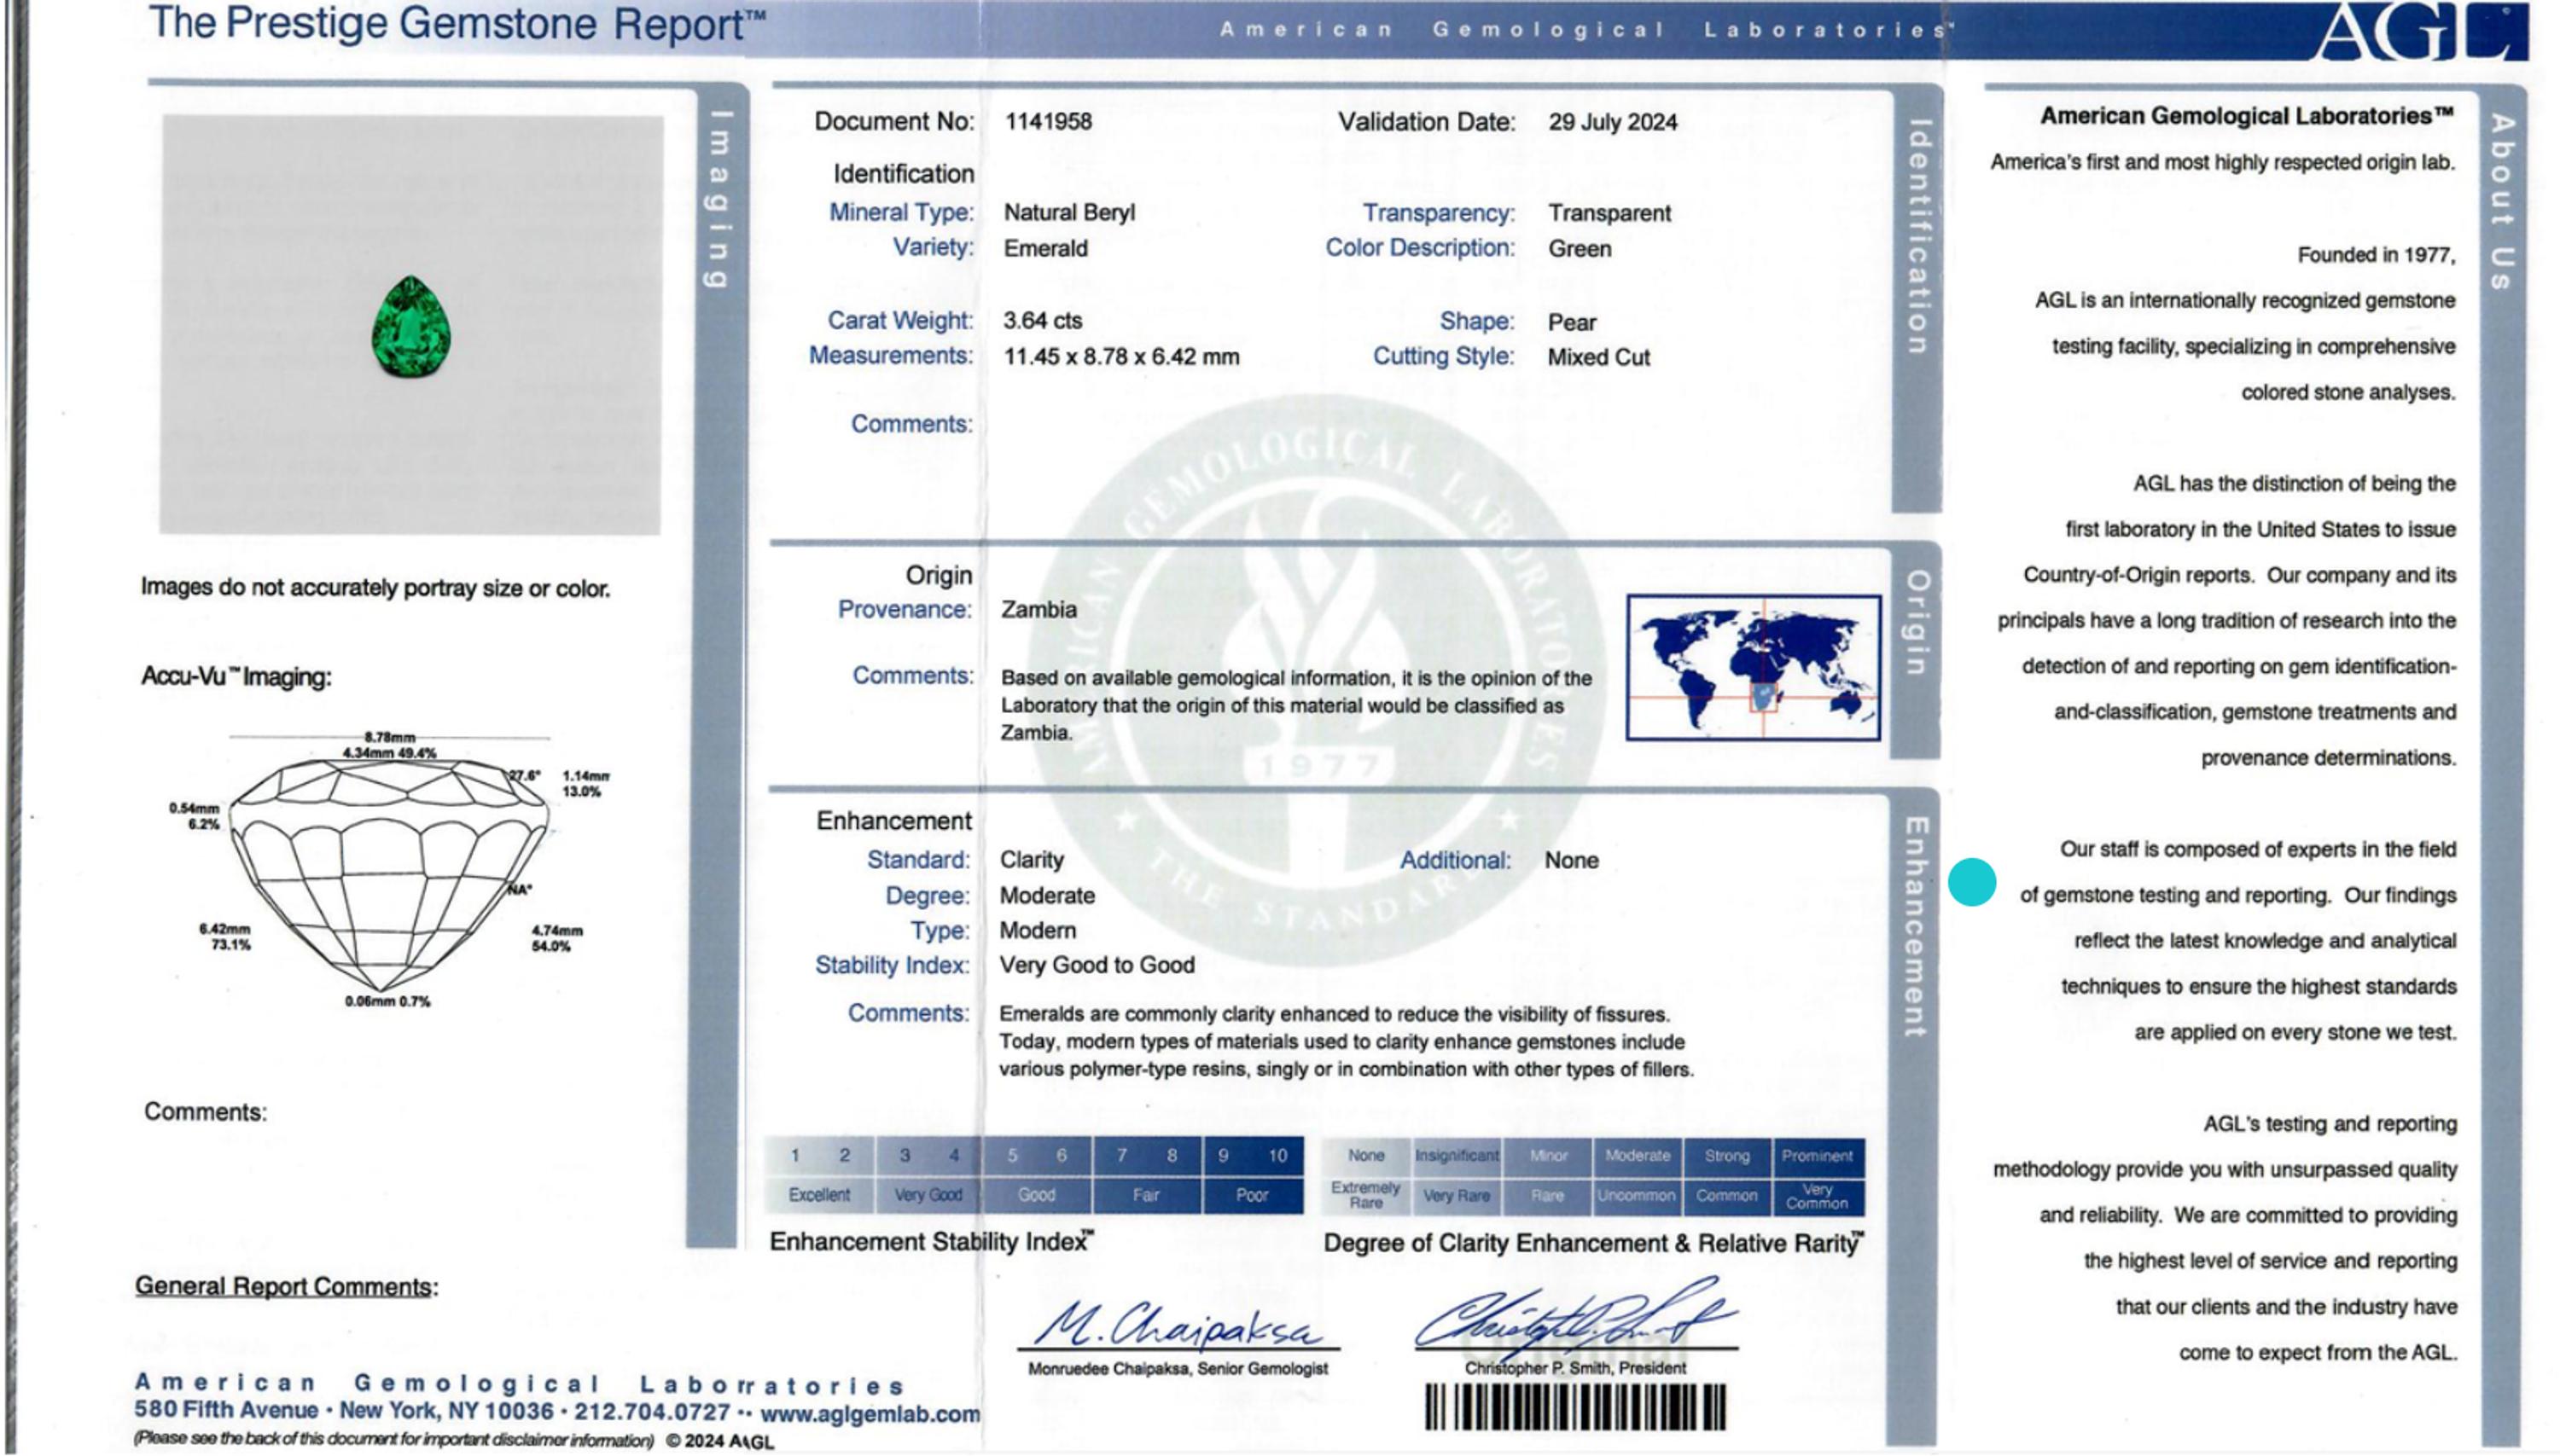Click the "Provenance:" field label
Screen dimensions: 2560x1456
(905, 610)
